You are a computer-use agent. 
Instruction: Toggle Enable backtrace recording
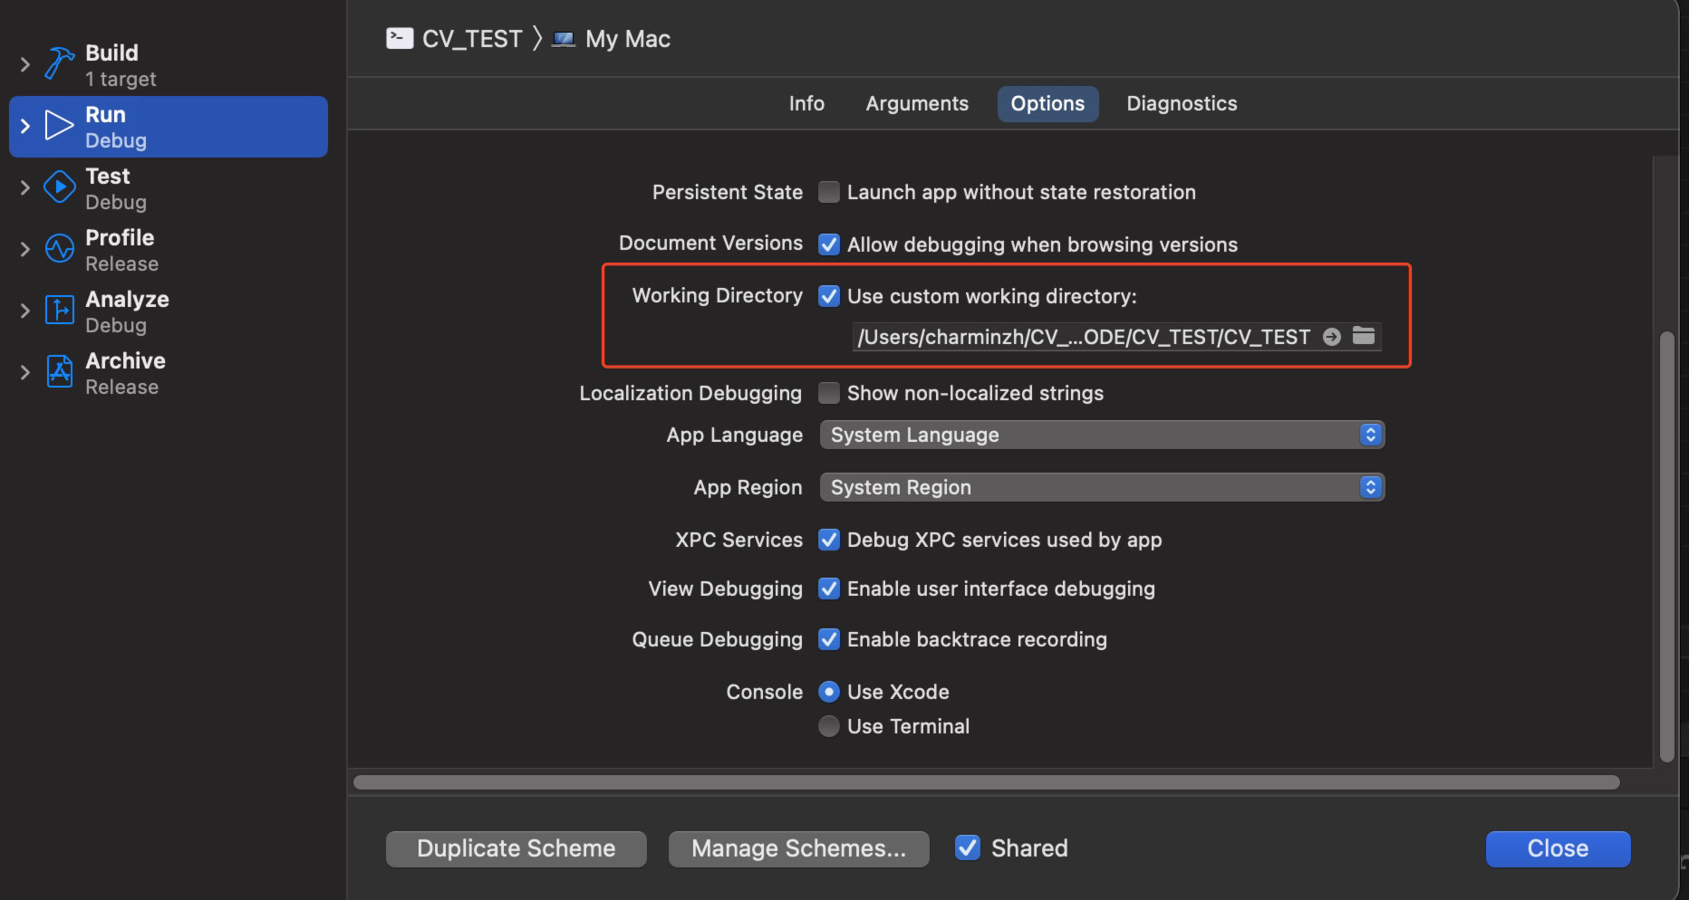click(829, 639)
